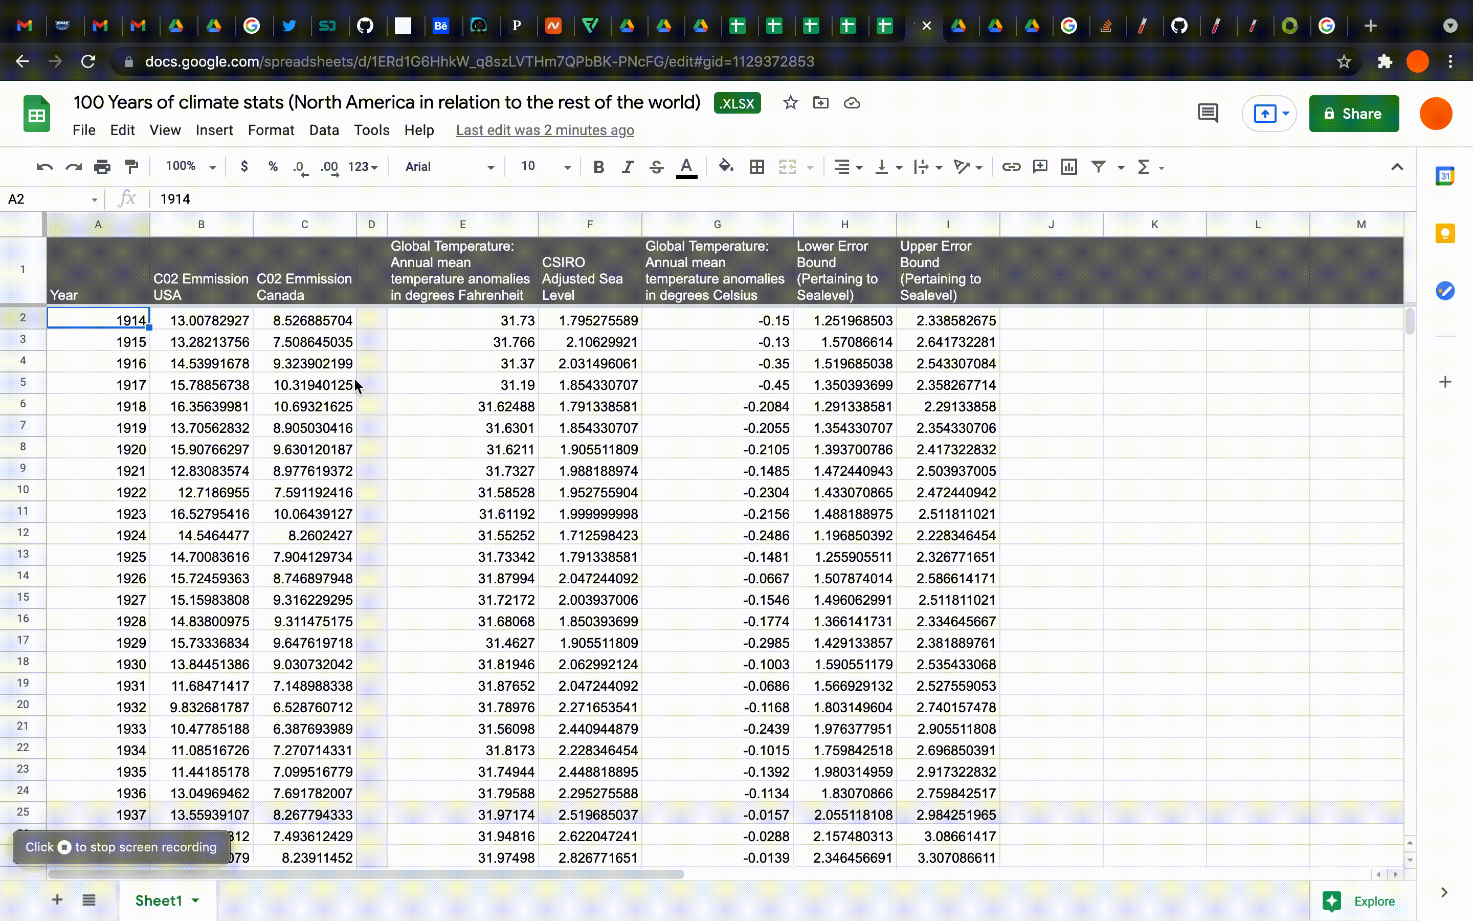
Task: Click the paint format icon
Action: pos(131,166)
